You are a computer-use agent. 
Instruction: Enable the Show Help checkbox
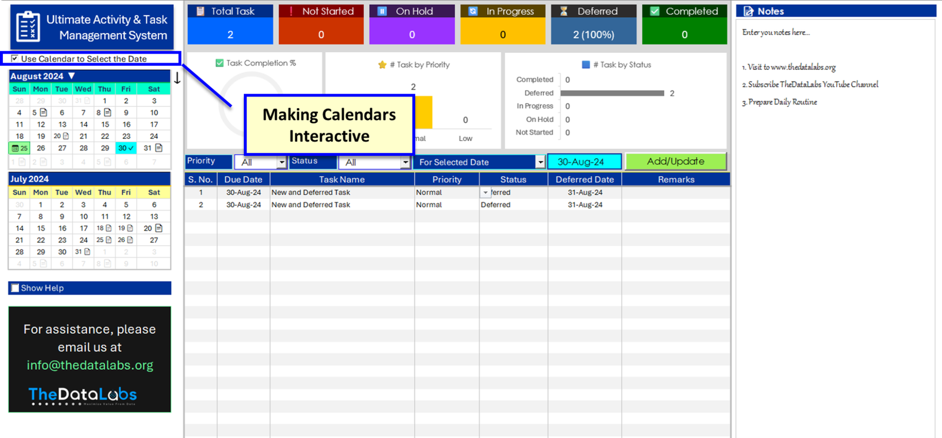(x=15, y=288)
